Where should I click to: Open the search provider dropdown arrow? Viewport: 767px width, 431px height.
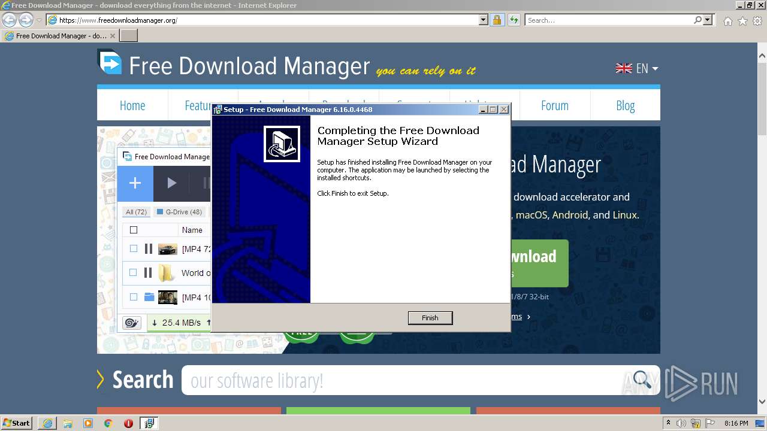click(x=708, y=20)
